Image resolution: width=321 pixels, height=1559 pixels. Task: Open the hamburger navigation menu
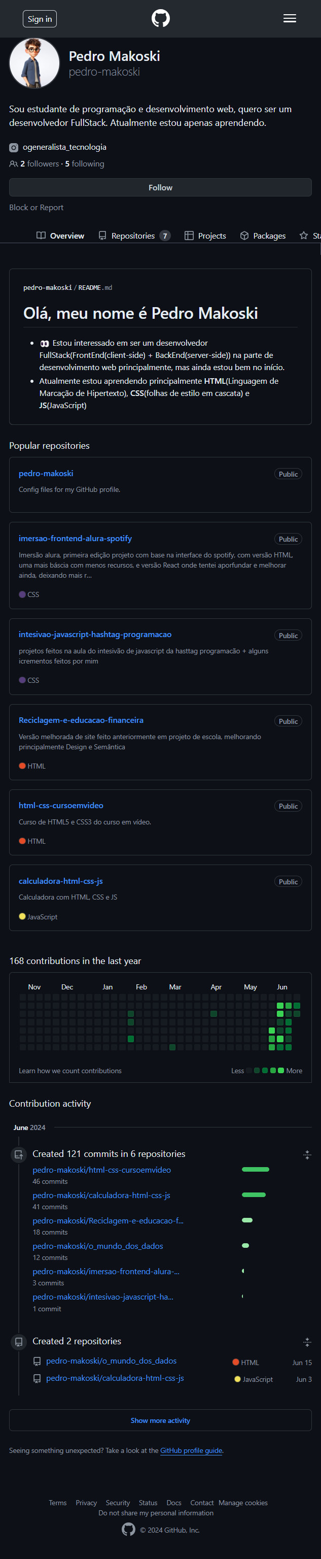290,18
